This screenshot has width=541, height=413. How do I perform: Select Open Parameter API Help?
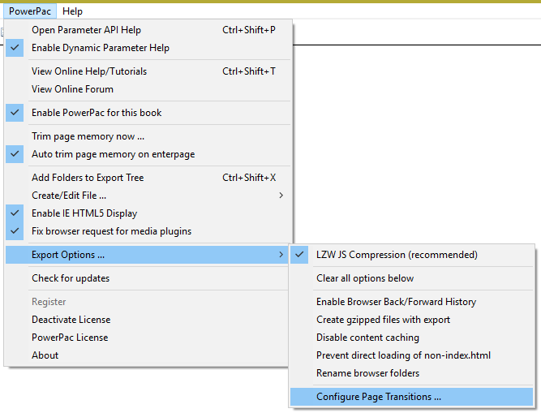click(148, 30)
